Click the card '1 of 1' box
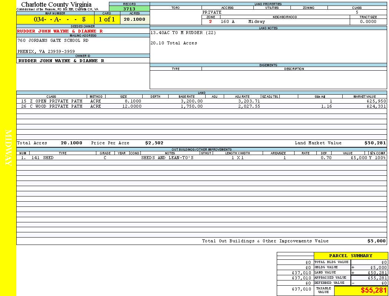This screenshot has height=296, width=389. (x=107, y=20)
